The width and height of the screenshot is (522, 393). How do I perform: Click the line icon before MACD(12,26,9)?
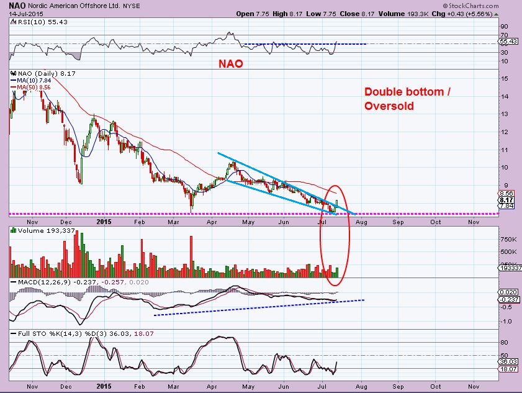pyautogui.click(x=13, y=282)
